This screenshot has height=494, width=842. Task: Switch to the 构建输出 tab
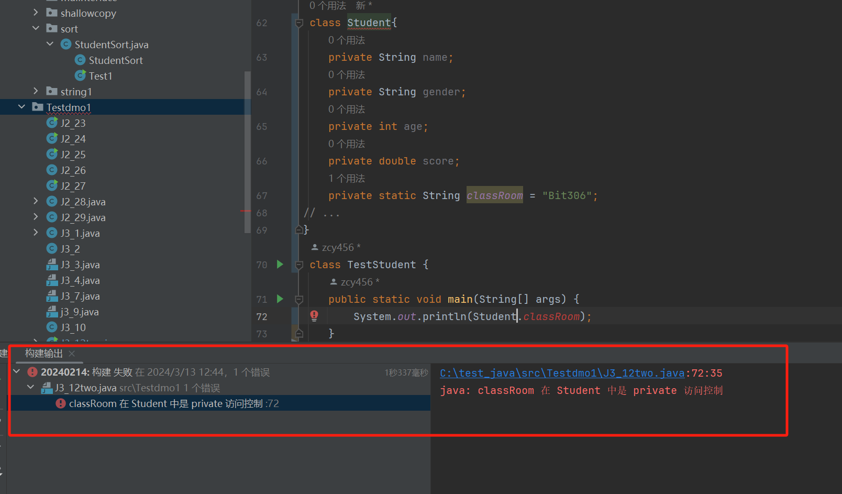tap(44, 354)
